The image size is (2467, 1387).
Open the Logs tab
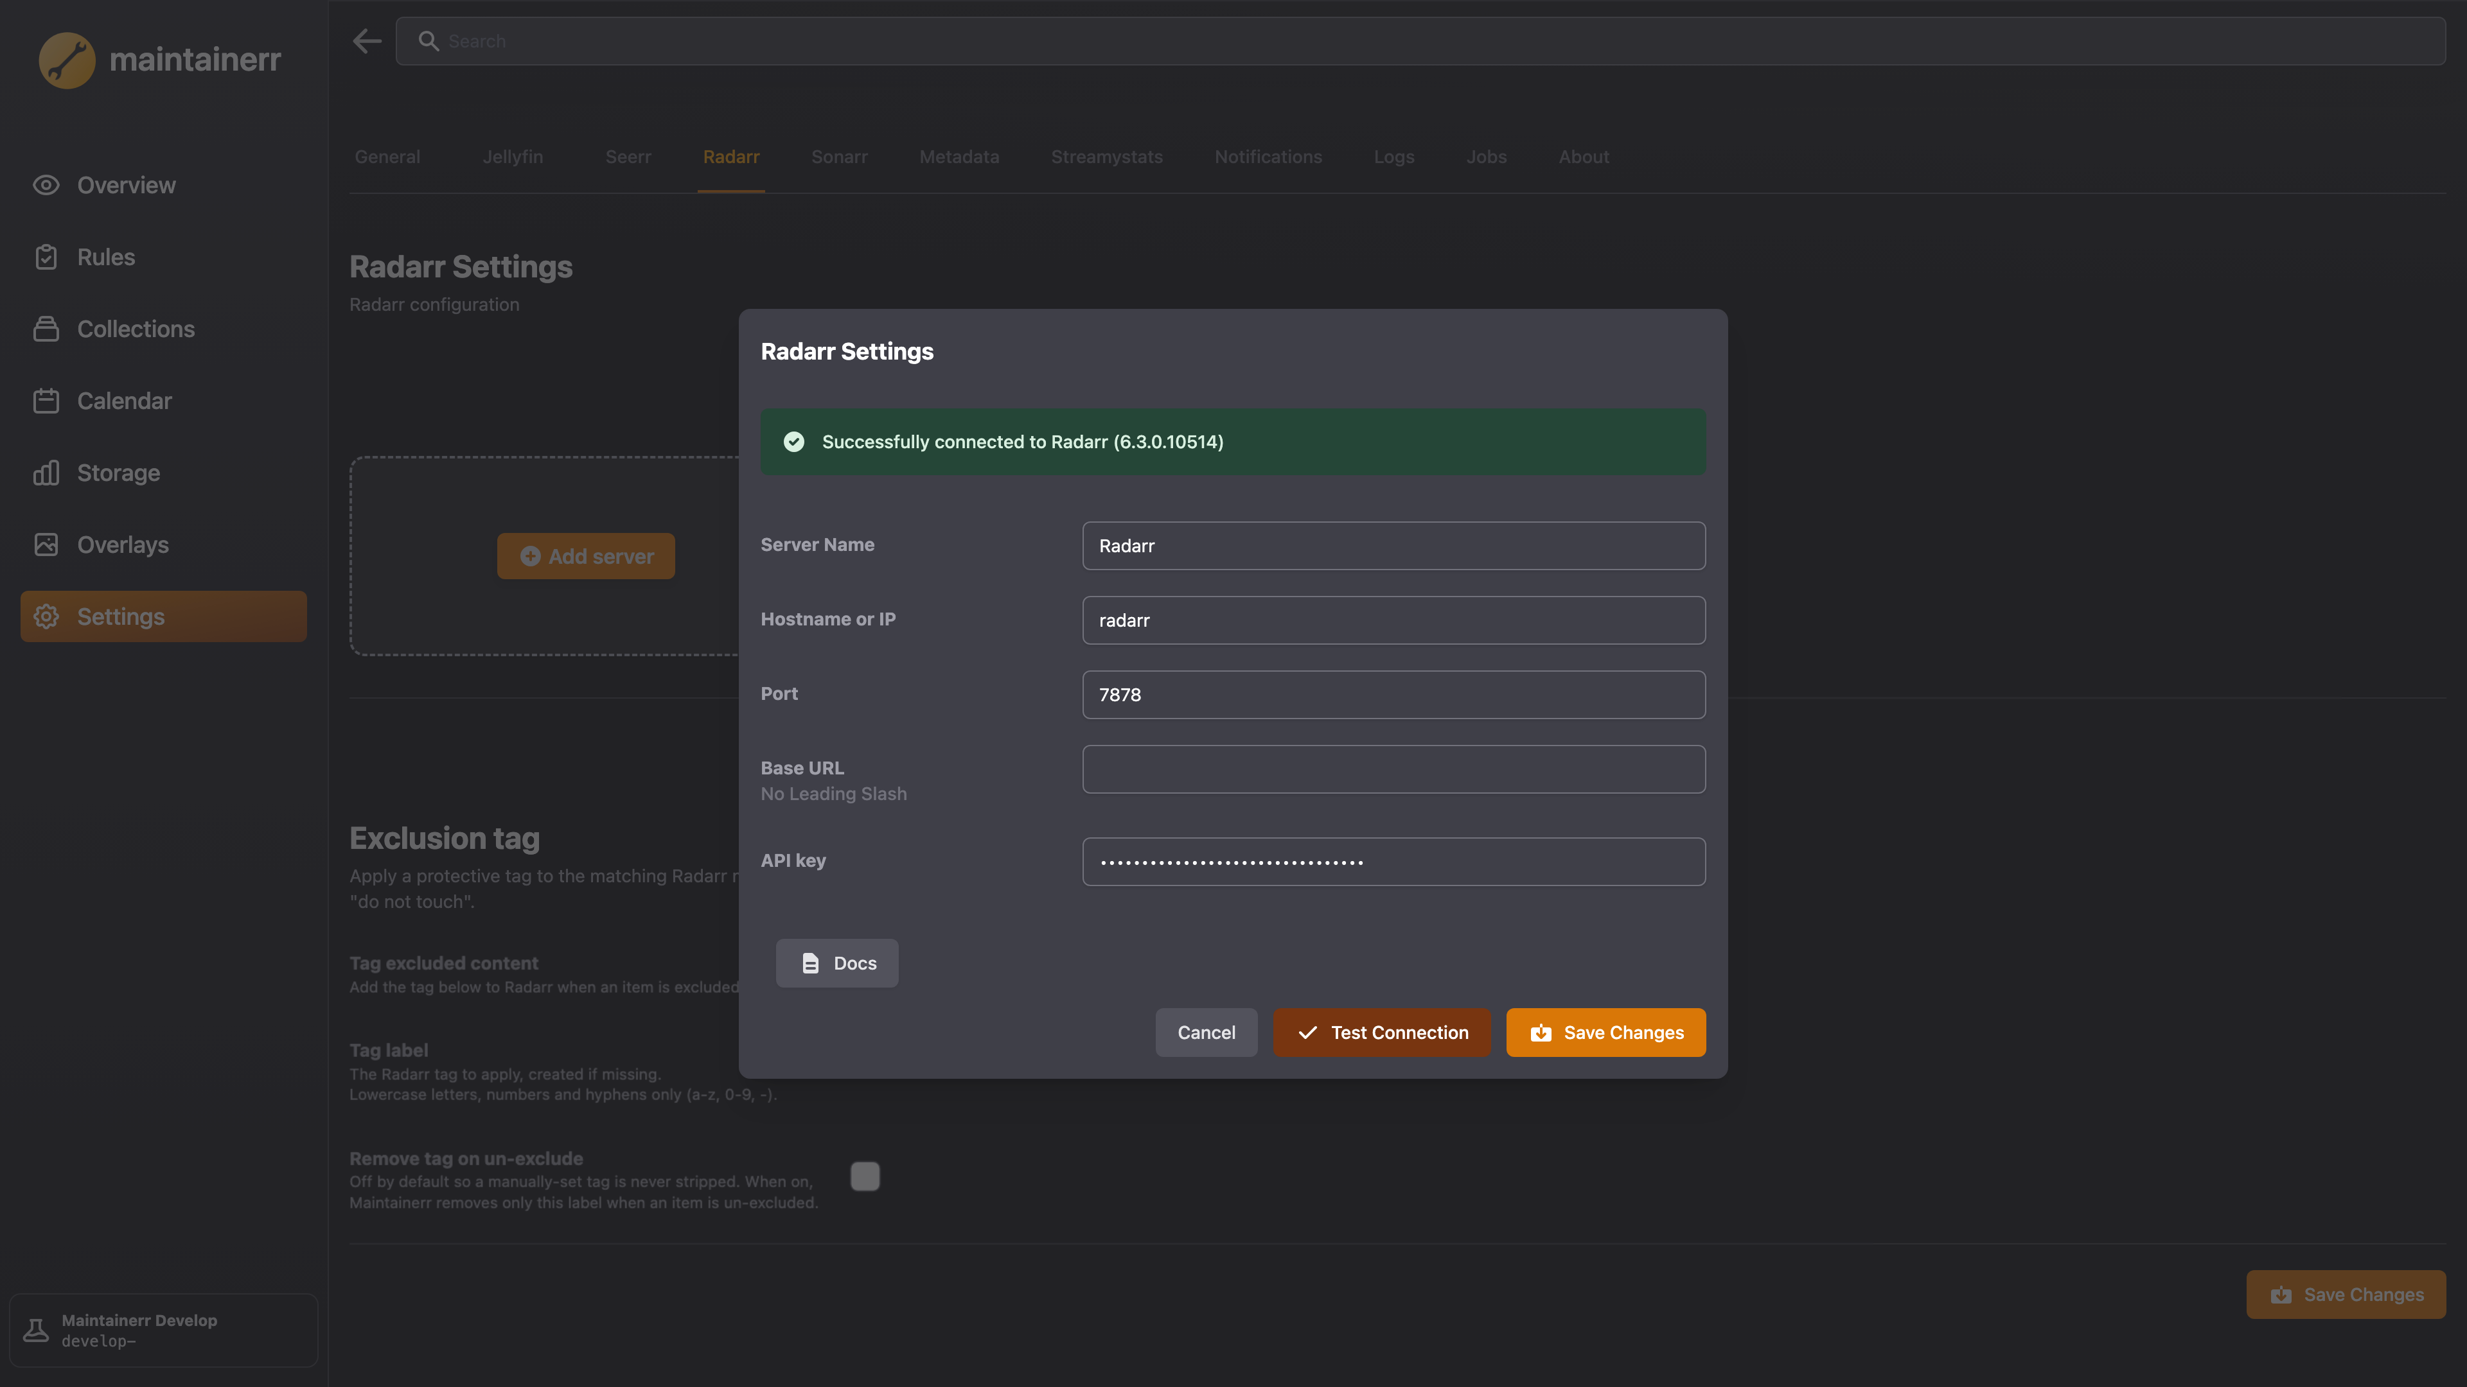[1393, 157]
